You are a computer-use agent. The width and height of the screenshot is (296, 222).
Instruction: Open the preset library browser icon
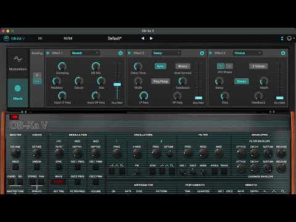(x=40, y=38)
